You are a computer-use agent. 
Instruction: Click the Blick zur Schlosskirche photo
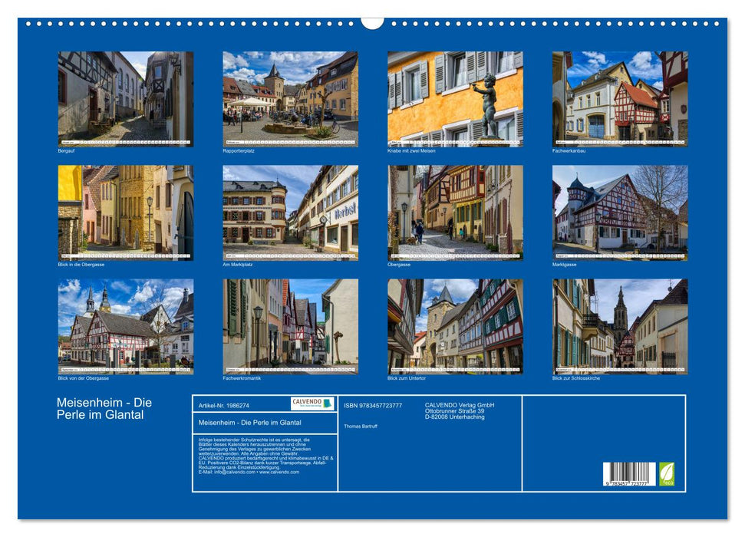click(x=620, y=326)
